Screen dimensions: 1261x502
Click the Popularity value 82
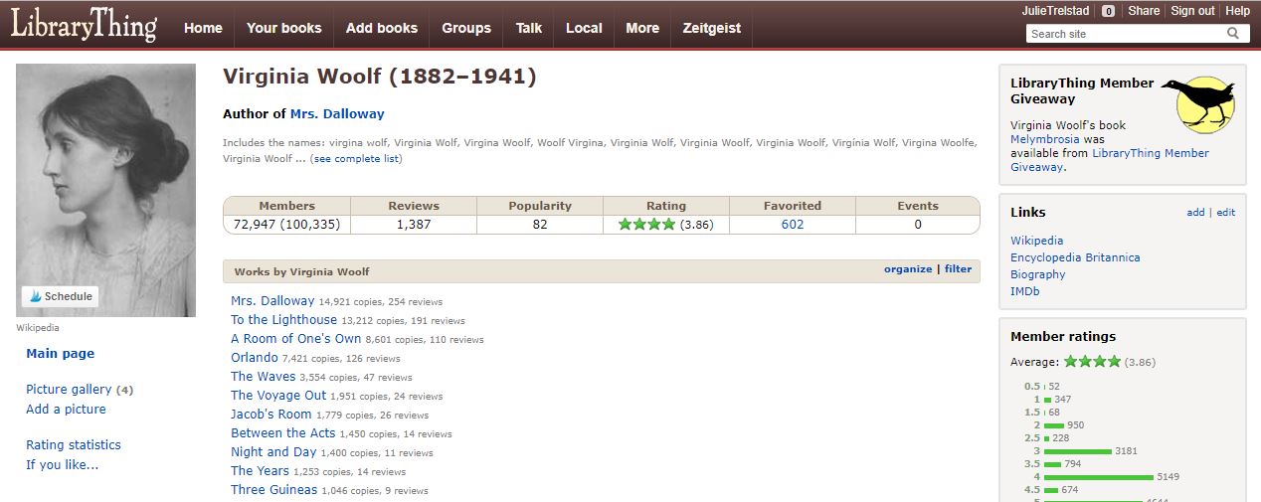tap(540, 225)
